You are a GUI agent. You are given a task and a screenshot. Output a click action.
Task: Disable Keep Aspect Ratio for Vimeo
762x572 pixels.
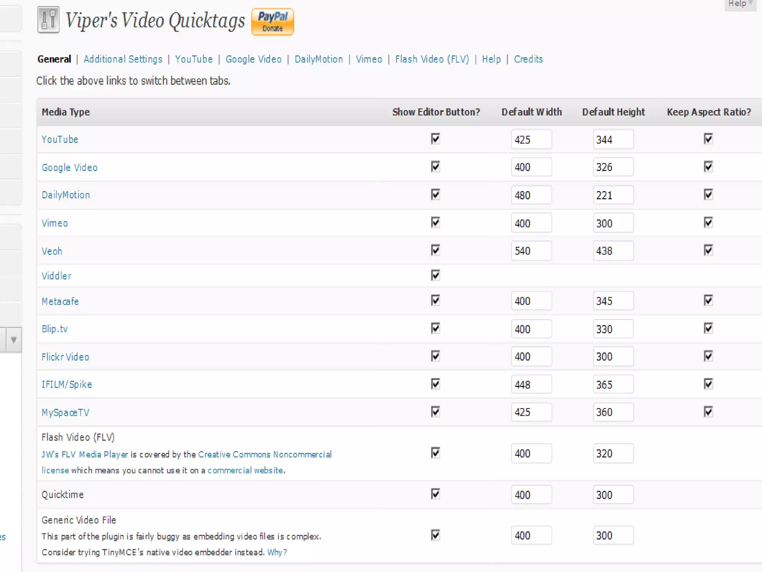point(708,223)
